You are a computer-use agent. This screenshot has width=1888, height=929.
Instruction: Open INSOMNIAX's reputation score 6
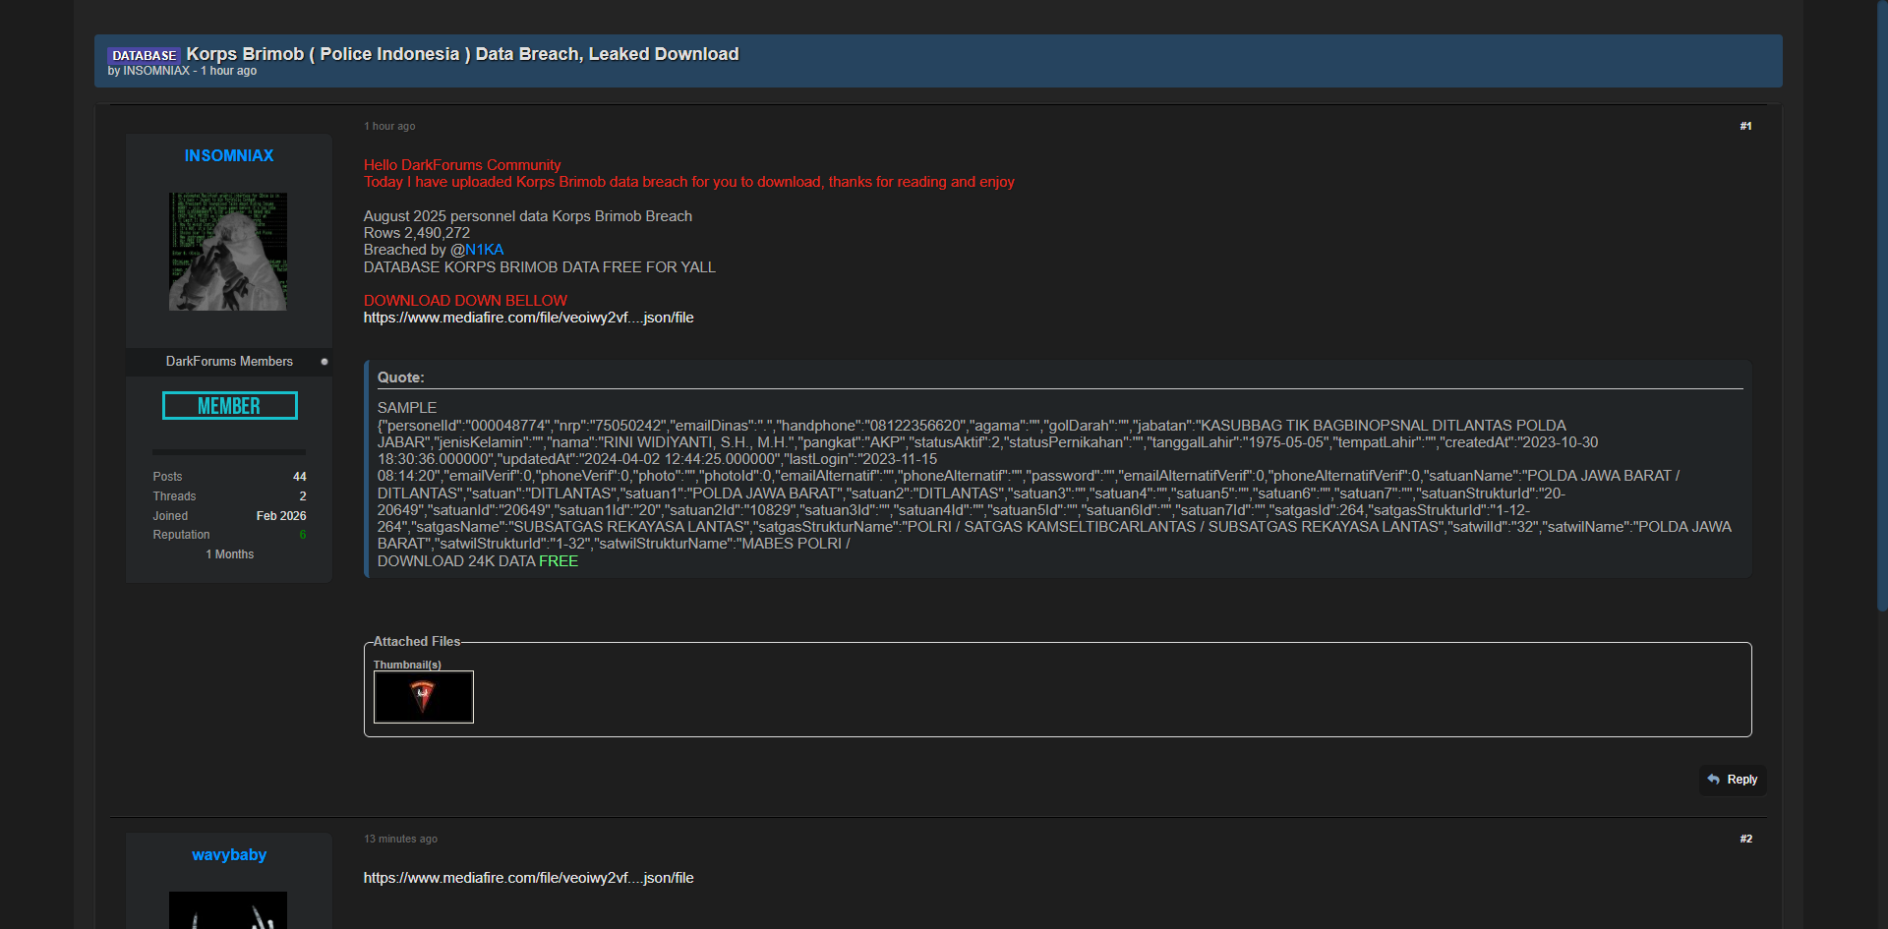pyautogui.click(x=303, y=535)
